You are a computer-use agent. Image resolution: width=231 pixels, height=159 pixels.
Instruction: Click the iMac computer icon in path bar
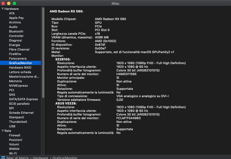tap(3, 158)
